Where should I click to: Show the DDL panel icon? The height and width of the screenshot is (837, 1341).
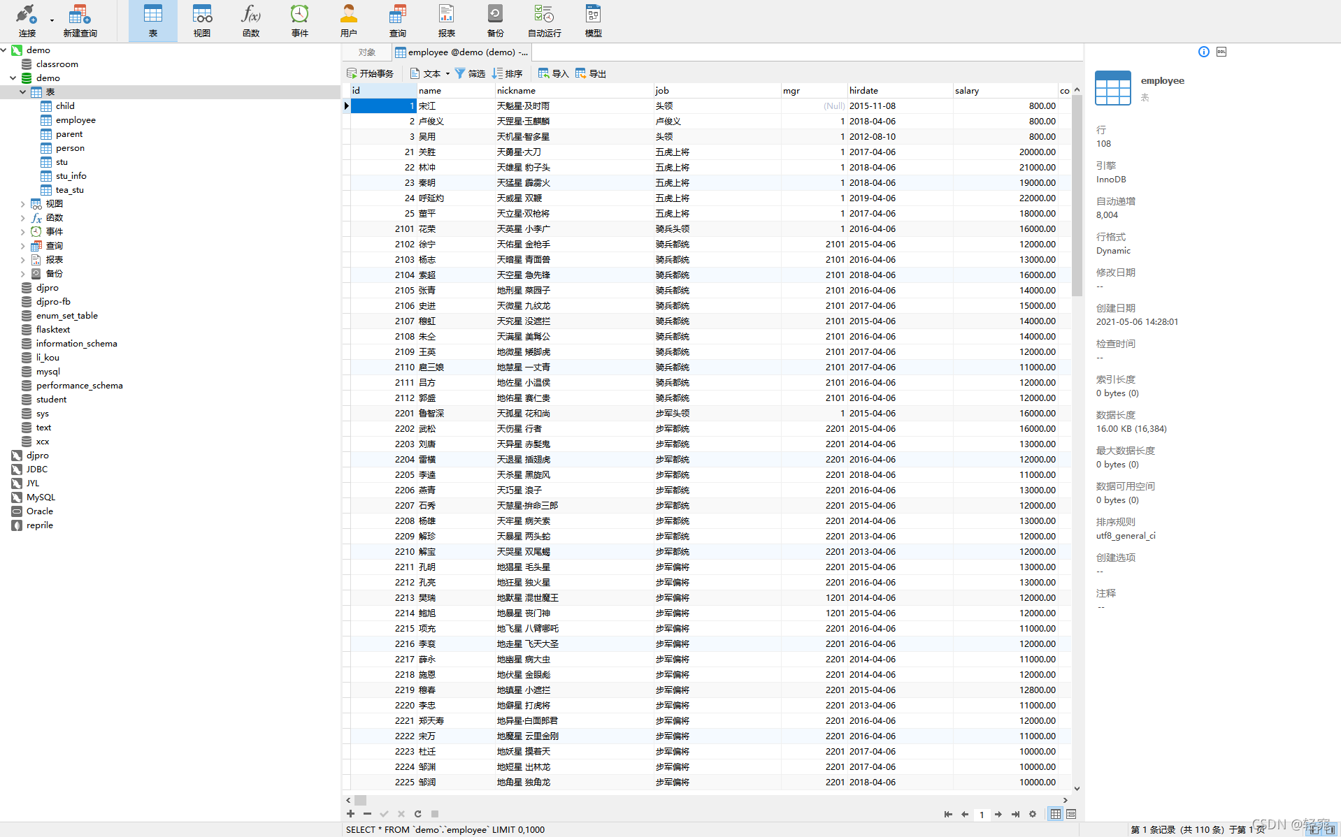click(x=1221, y=52)
